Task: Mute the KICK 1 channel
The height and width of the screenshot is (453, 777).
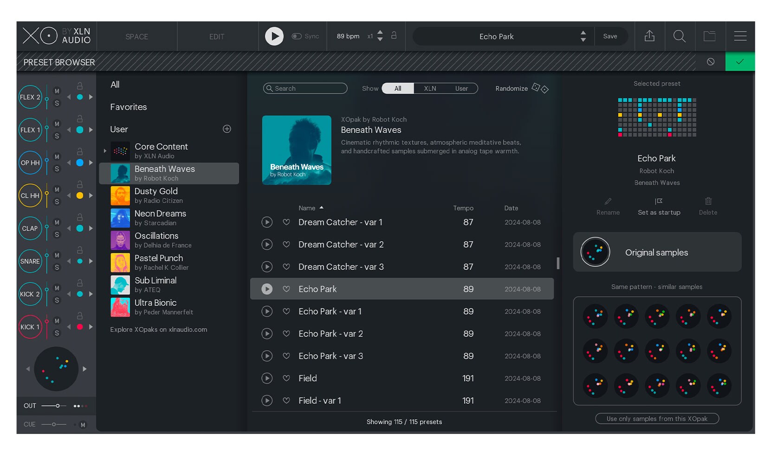Action: point(57,321)
